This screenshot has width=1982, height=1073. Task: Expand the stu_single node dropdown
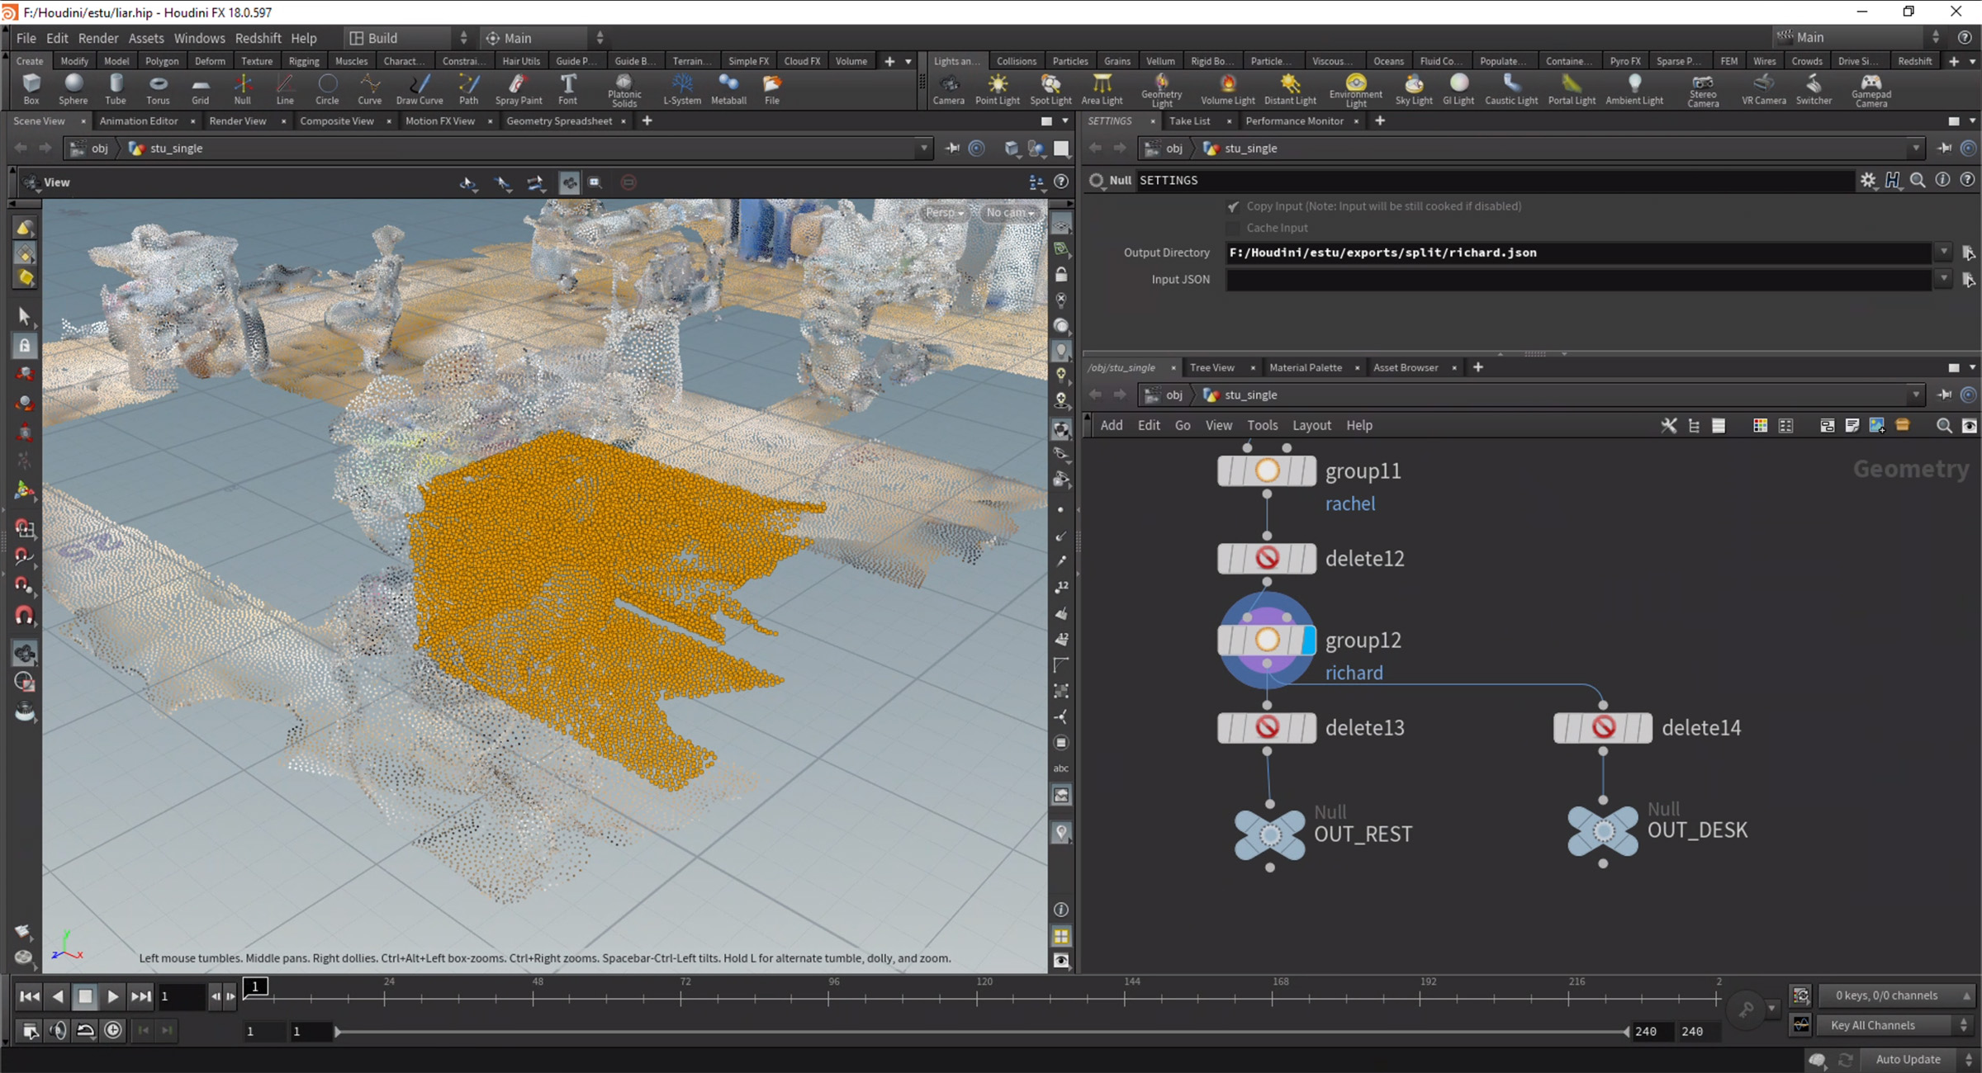pos(1916,395)
